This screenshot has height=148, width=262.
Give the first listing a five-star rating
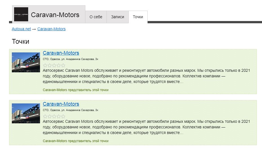[x=63, y=65]
